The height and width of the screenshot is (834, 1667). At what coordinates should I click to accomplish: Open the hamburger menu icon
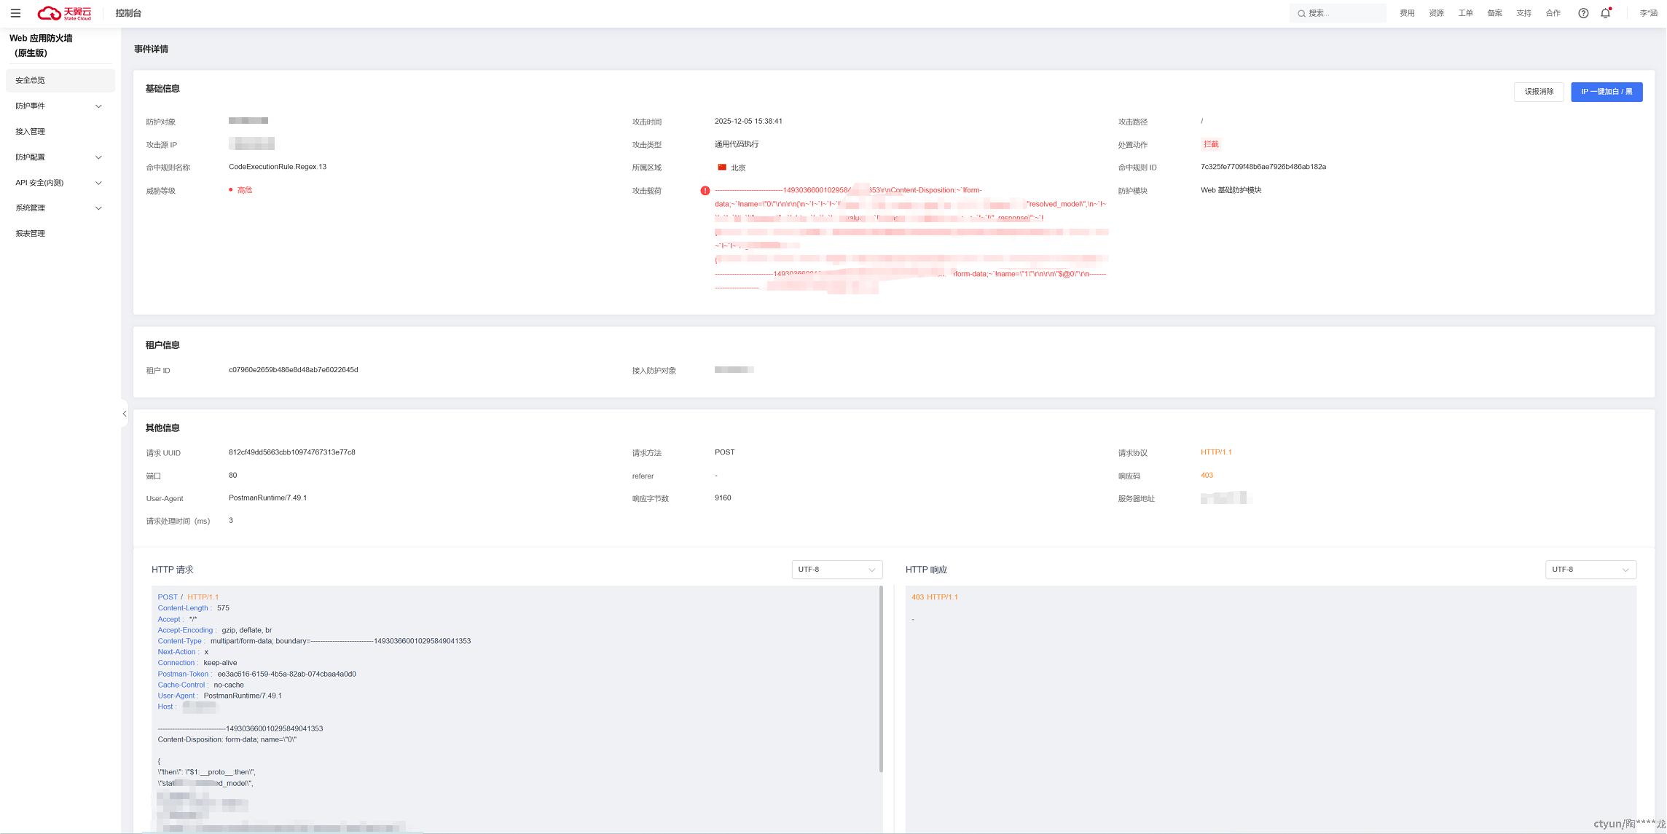(x=15, y=13)
